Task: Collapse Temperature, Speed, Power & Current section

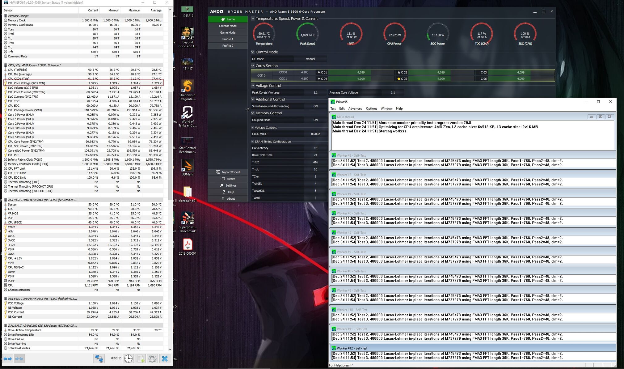Action: [253, 19]
